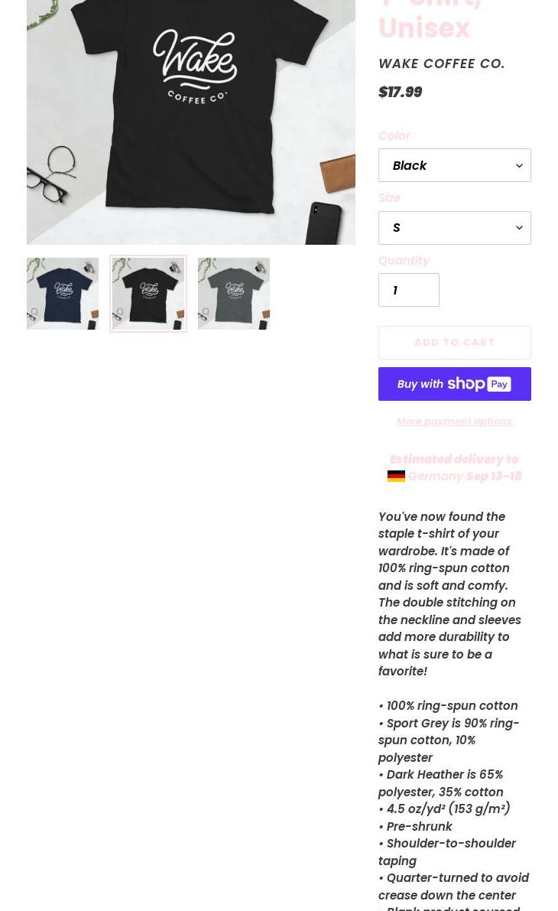Click the Color dropdown chevron arrow

519,165
